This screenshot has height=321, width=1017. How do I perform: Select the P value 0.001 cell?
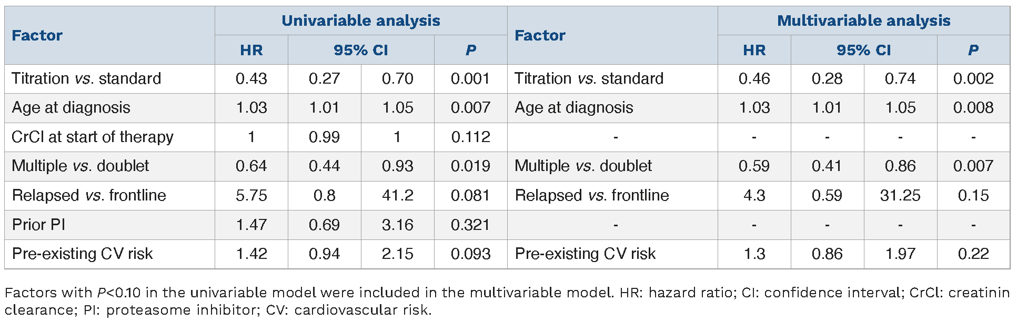[x=470, y=79]
